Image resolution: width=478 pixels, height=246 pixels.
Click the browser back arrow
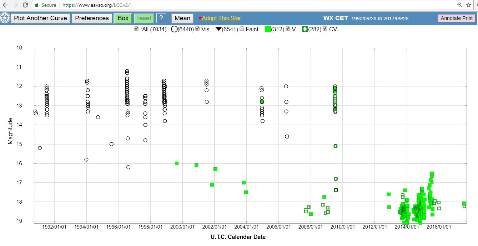(x=5, y=5)
